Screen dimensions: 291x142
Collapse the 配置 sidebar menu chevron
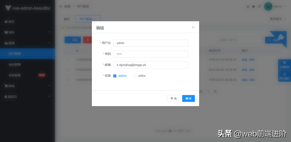(49, 43)
